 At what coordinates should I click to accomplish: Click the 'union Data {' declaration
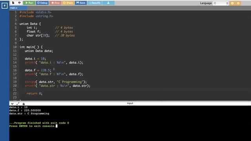[30, 24]
